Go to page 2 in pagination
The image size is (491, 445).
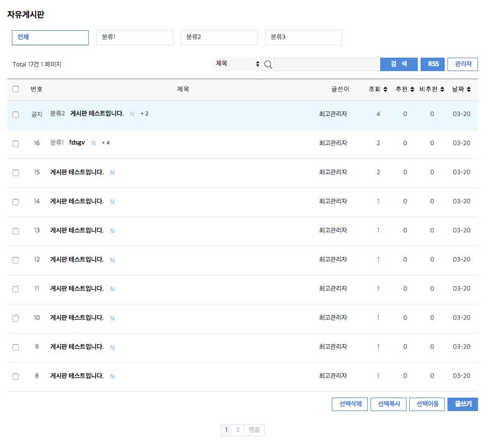pos(238,430)
